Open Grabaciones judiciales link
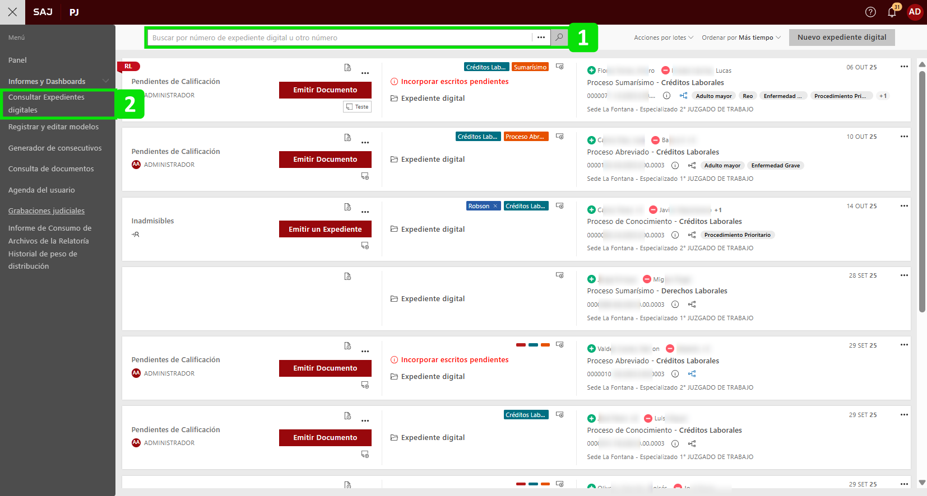 coord(47,211)
